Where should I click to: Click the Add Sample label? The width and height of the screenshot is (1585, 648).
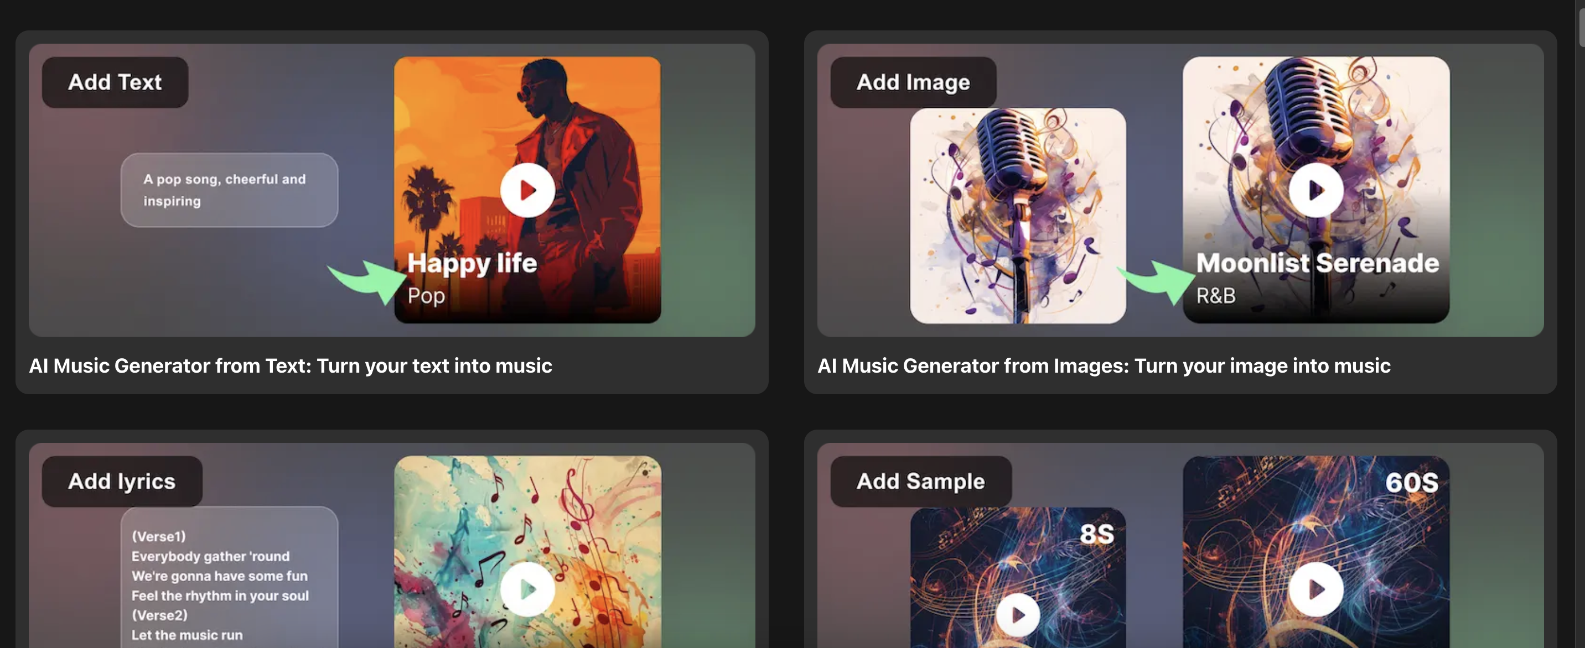click(x=920, y=482)
